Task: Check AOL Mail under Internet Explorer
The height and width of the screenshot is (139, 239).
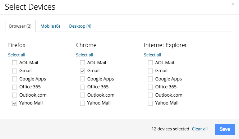Action: (x=150, y=63)
